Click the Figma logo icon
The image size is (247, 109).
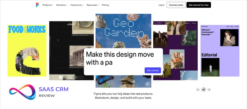[37, 5]
